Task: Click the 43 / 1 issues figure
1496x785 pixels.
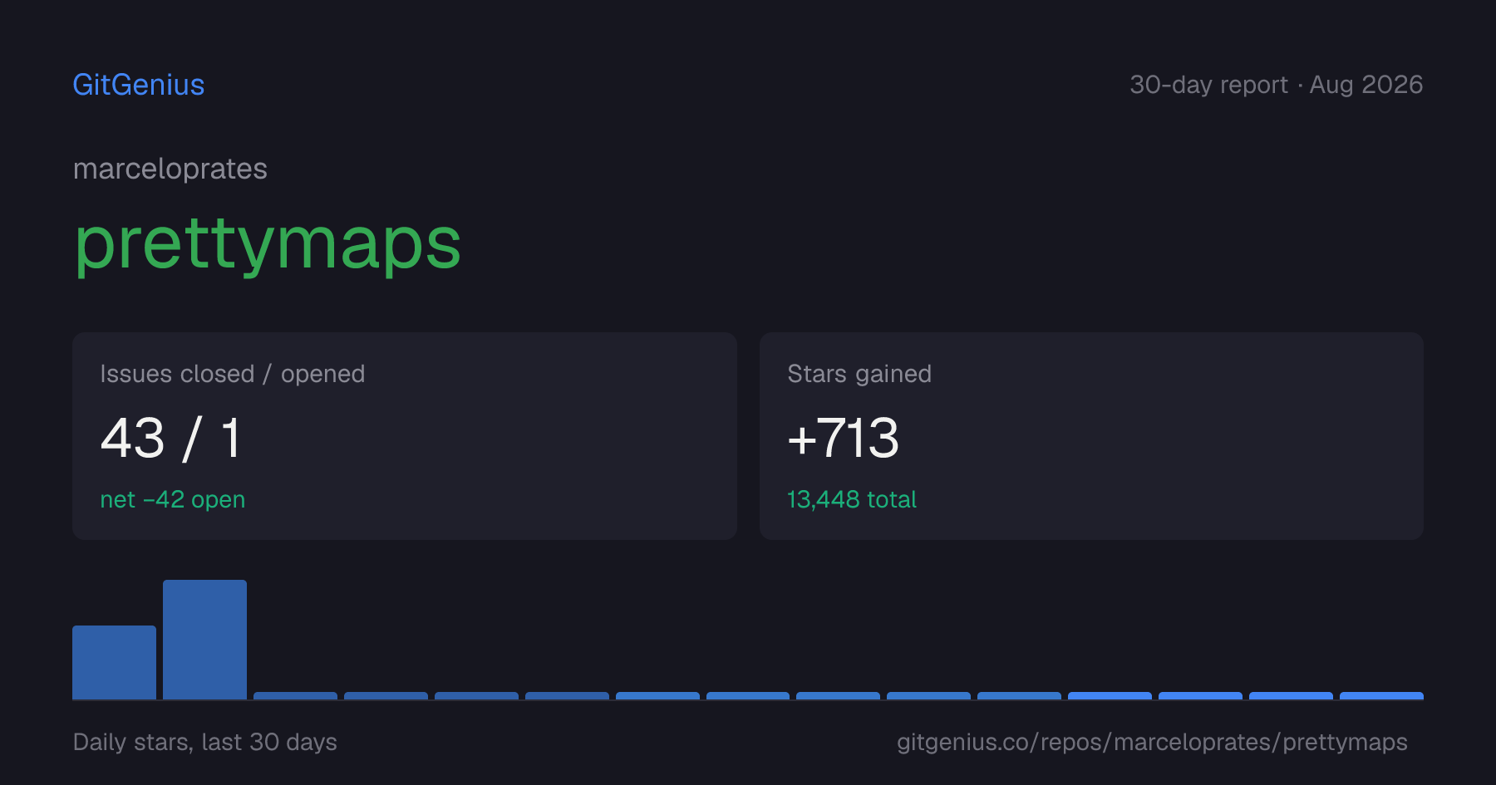Action: [x=171, y=438]
